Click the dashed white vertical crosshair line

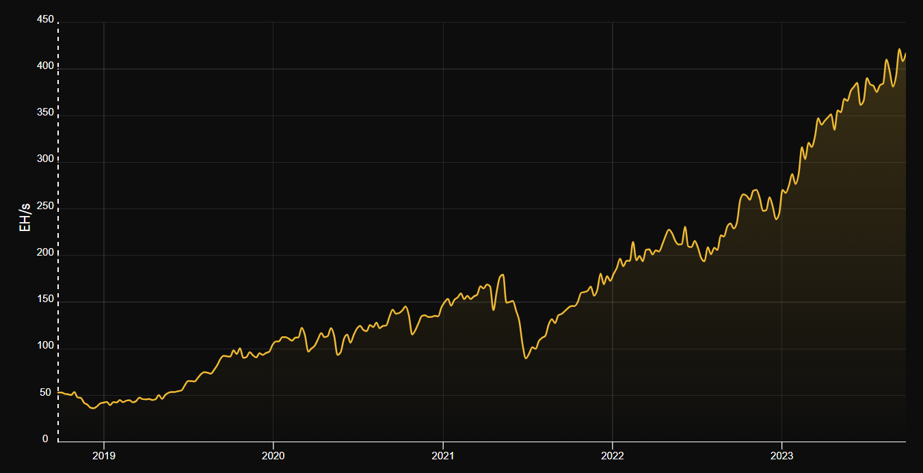tap(58, 232)
